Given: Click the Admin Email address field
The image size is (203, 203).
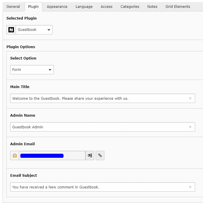Looking at the screenshot, I should click(52, 155).
